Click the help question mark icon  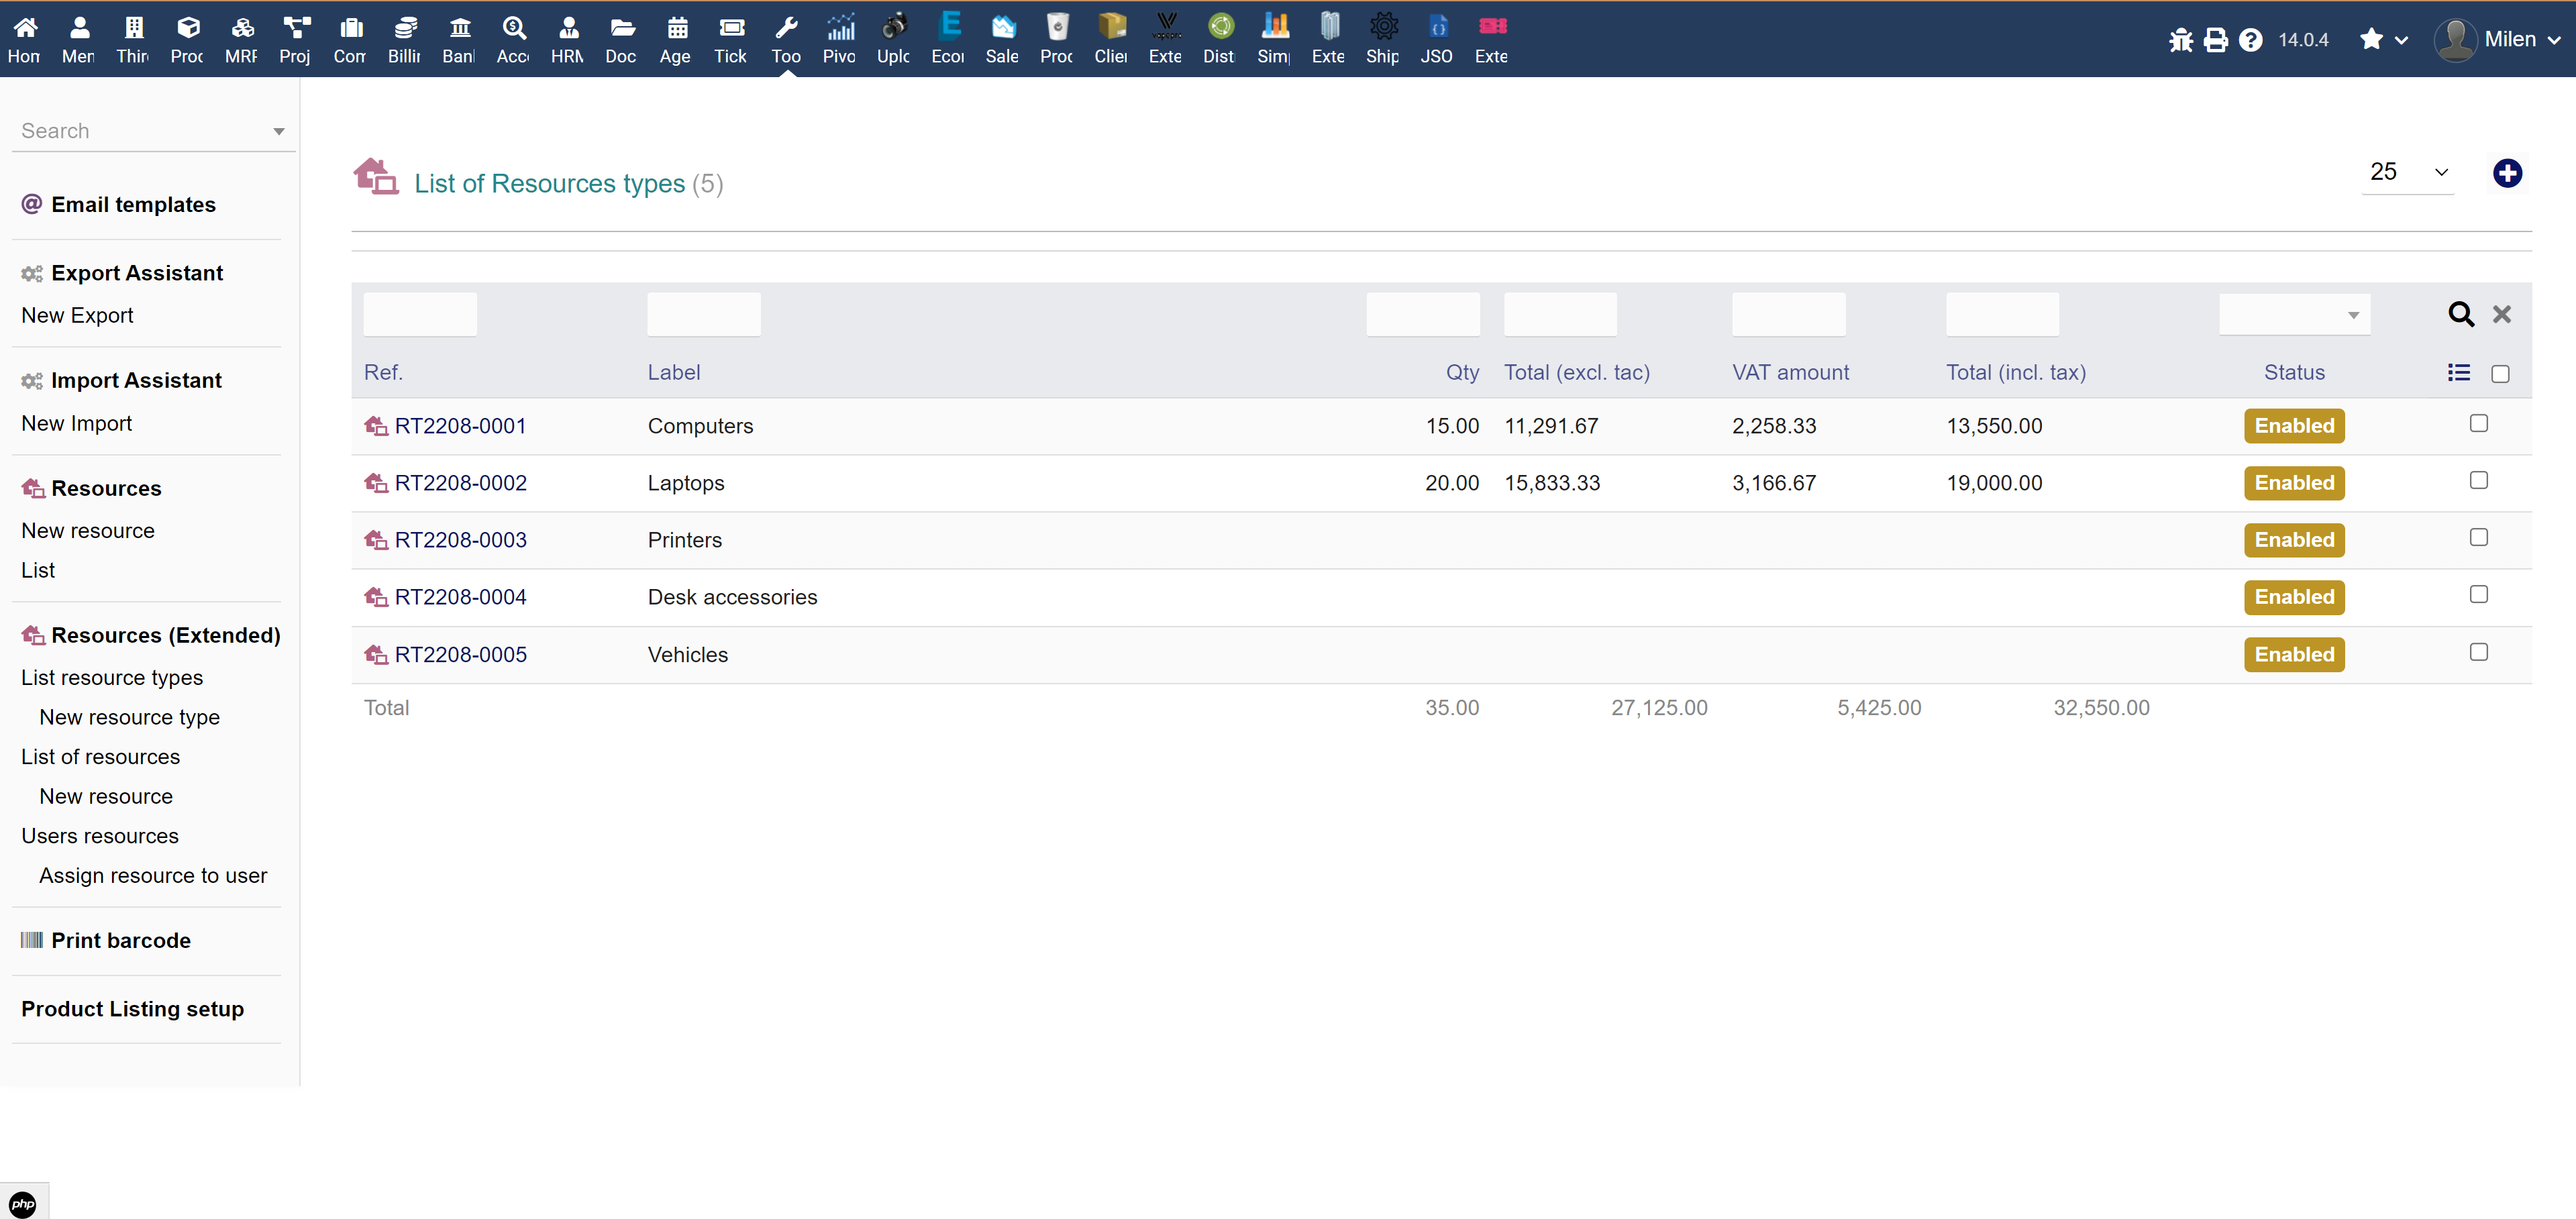(2250, 40)
